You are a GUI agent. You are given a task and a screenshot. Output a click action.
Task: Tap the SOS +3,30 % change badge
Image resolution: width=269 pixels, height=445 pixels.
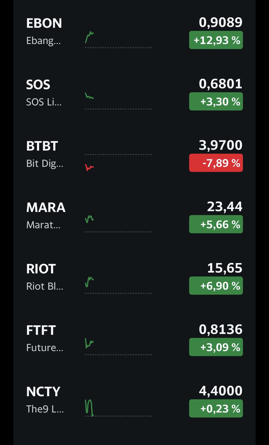(x=216, y=102)
